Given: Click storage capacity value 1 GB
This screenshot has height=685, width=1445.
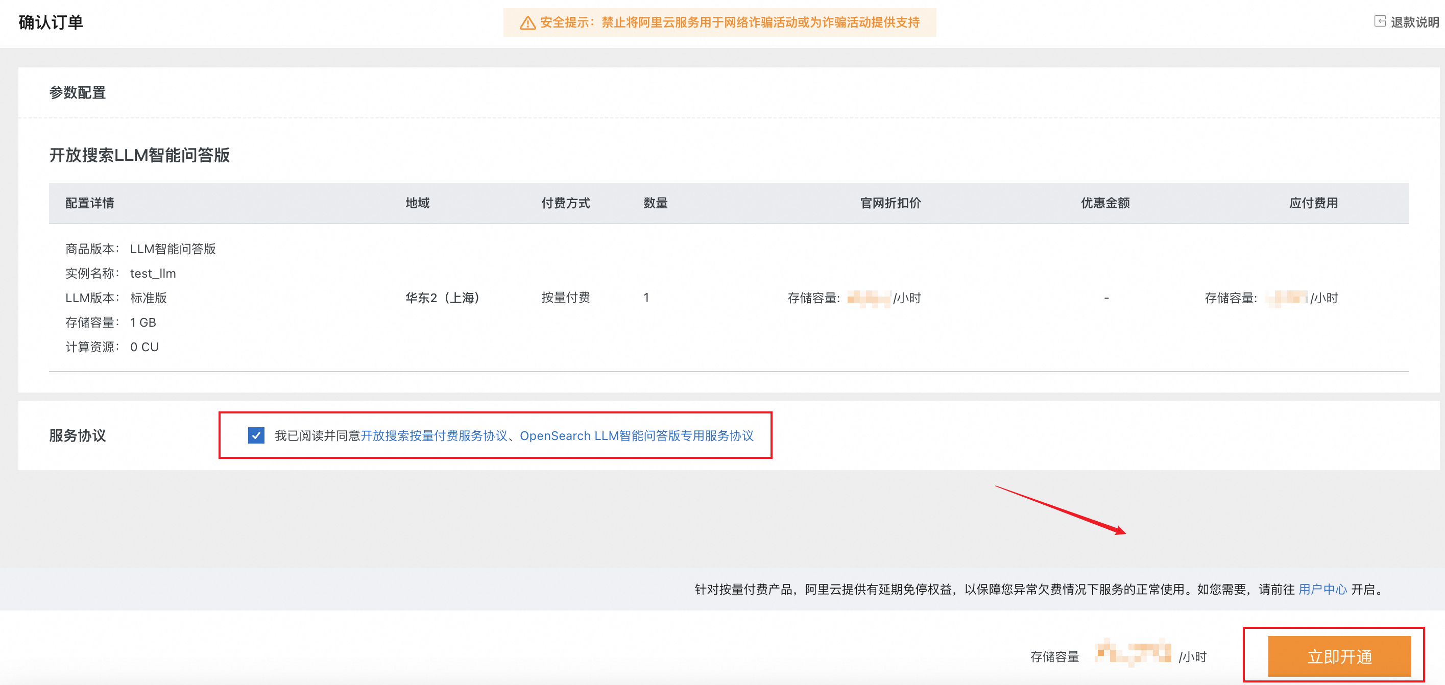Looking at the screenshot, I should [x=143, y=322].
